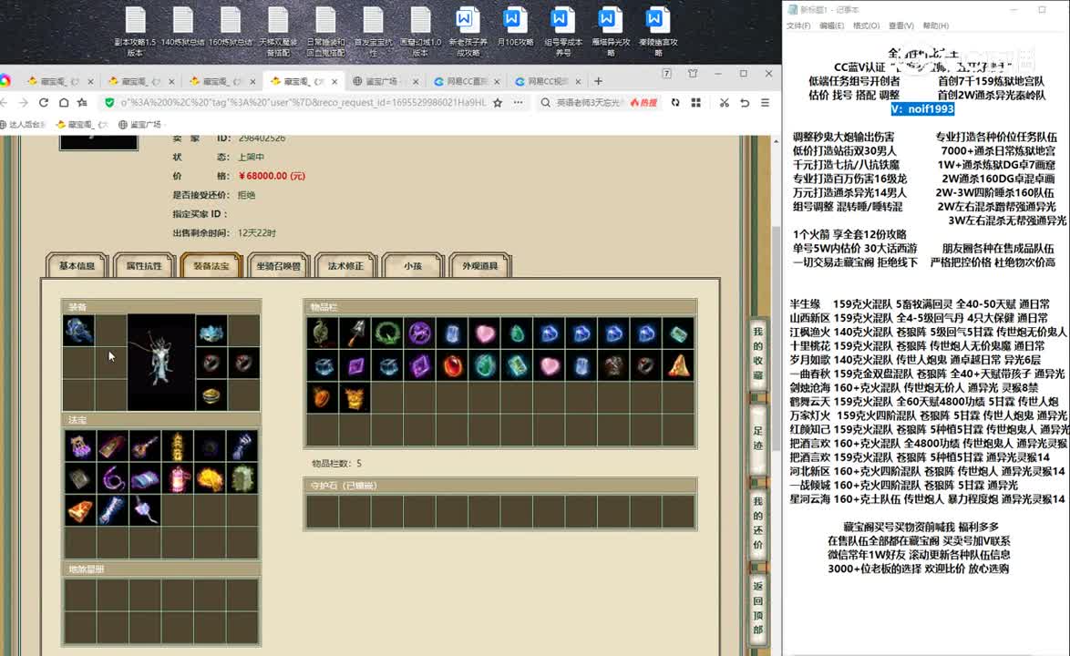Screen dimensions: 1070x656
Task: Open the axe weapon in the inventory
Action: [355, 333]
